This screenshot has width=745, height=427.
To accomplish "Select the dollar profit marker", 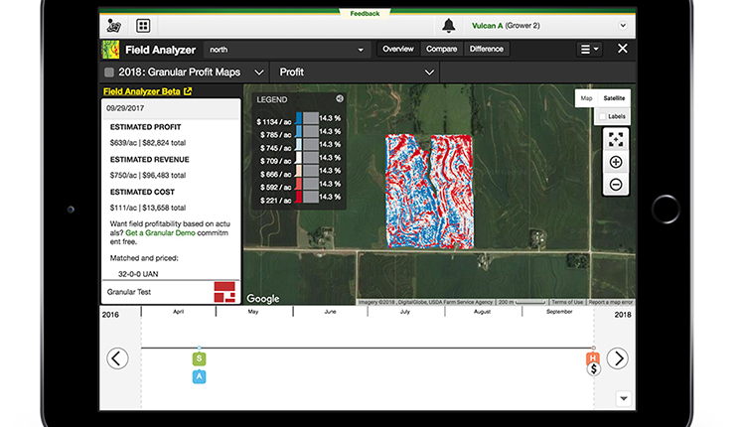I will point(594,369).
